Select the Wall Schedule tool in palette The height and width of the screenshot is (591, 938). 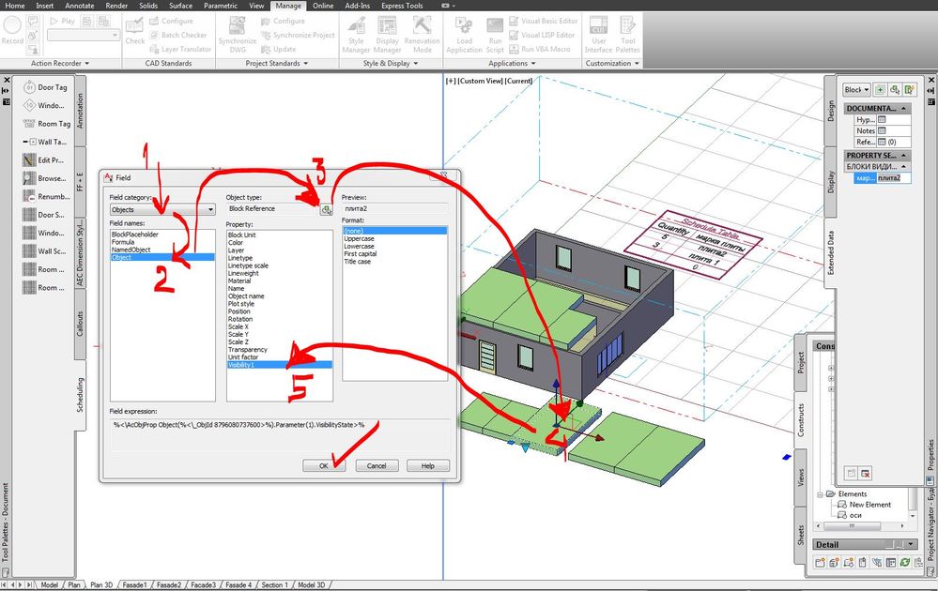coord(44,251)
